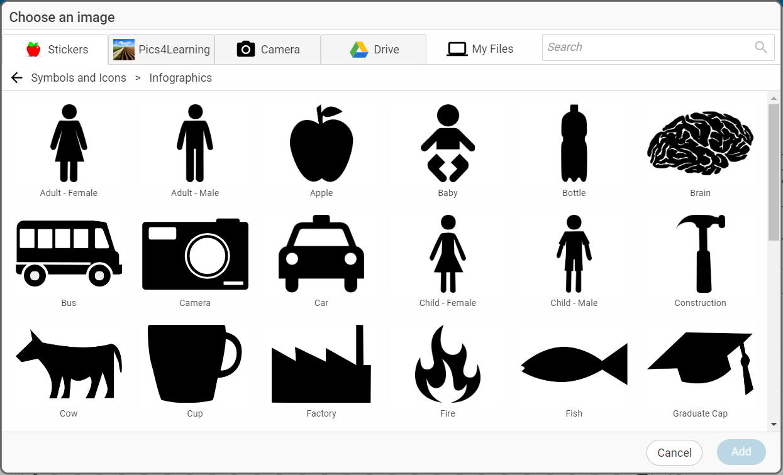Viewport: 783px width, 475px height.
Task: Pick the Camera sticker
Action: (195, 254)
